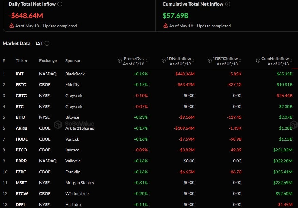This screenshot has width=298, height=208.
Task: Click the Fidelity sponsor cell
Action: (72, 85)
